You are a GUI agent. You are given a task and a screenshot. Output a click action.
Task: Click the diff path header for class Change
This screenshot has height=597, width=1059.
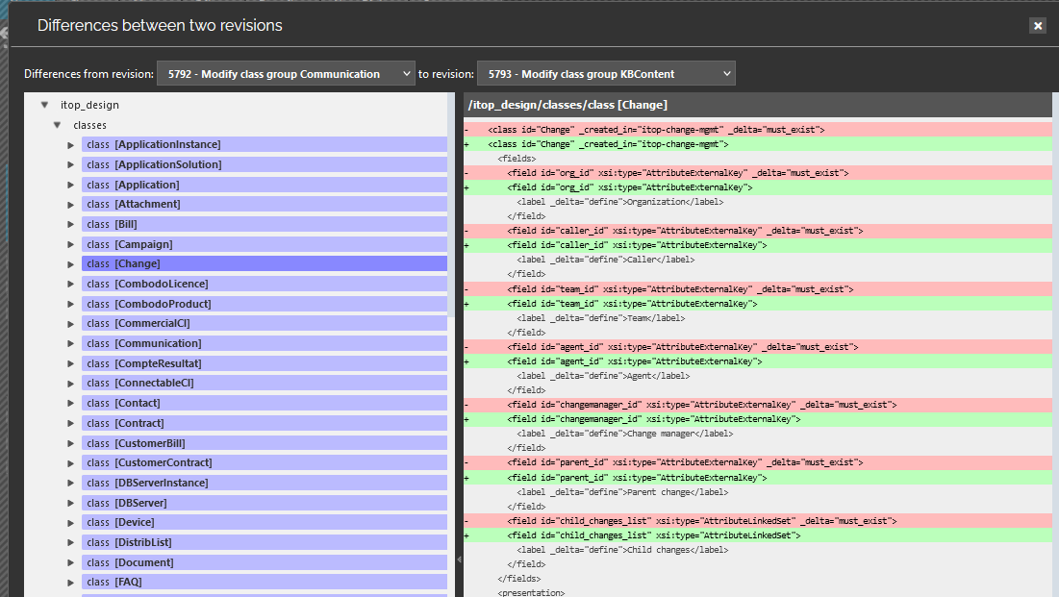pos(567,105)
